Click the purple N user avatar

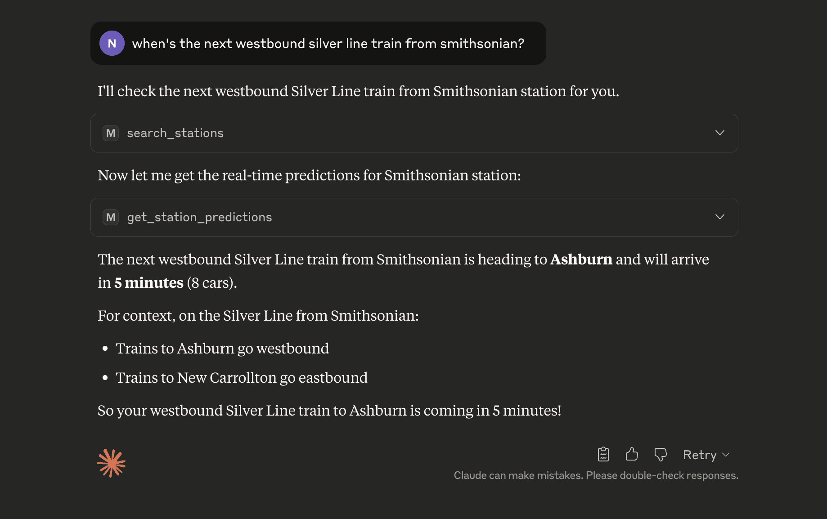pos(112,43)
